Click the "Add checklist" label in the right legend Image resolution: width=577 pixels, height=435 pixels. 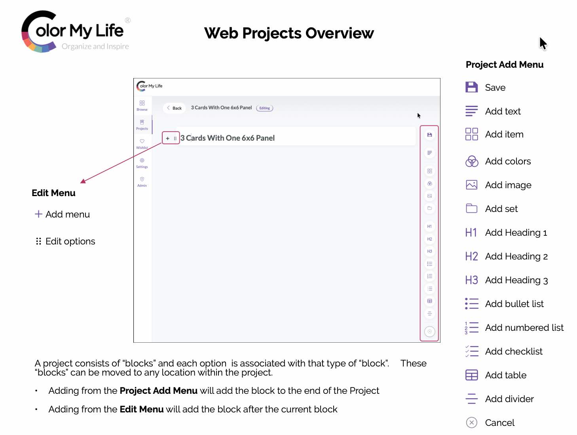[514, 351]
